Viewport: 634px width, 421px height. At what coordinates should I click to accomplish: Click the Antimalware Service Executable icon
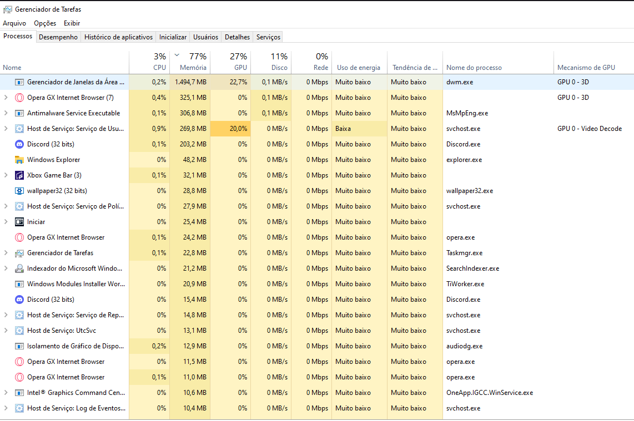click(19, 113)
